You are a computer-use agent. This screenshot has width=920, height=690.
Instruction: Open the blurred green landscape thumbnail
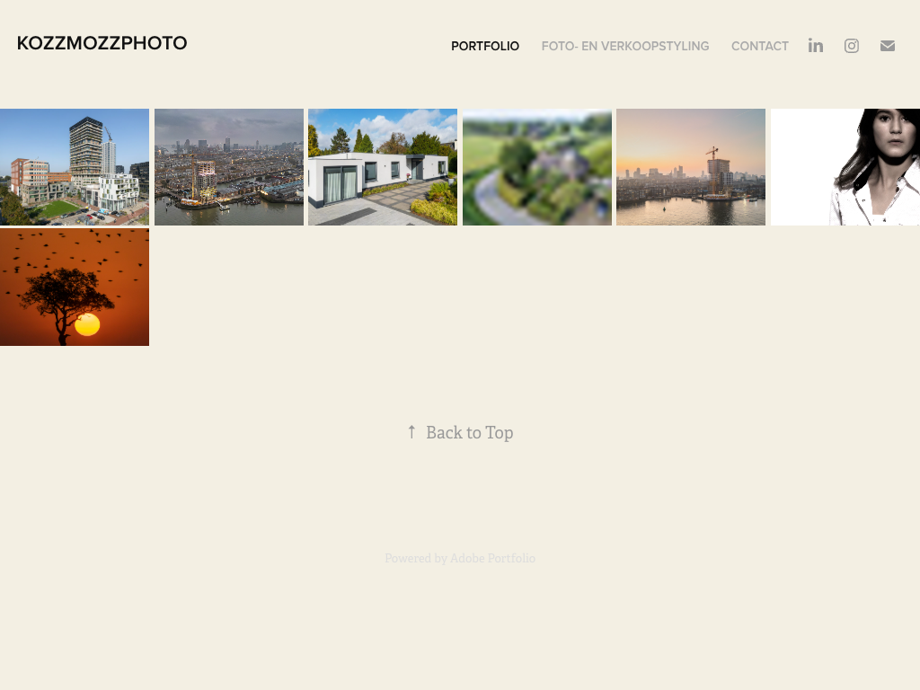point(537,166)
